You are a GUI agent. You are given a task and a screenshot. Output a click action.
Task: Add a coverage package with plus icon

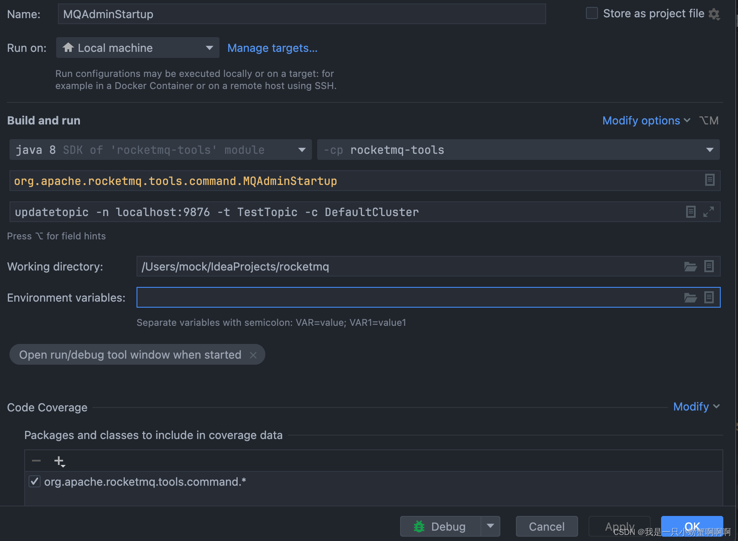(59, 461)
